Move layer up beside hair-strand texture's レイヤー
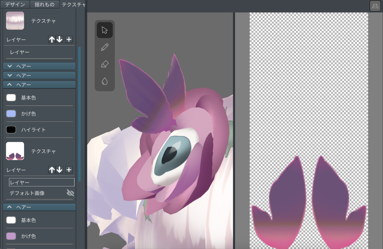The height and width of the screenshot is (249, 383). [x=52, y=39]
